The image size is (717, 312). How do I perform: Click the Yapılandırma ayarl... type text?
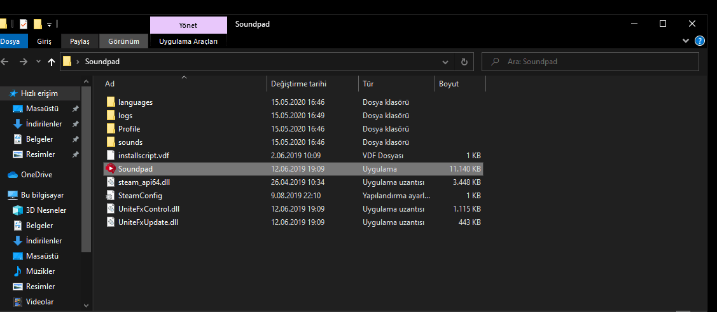[396, 196]
